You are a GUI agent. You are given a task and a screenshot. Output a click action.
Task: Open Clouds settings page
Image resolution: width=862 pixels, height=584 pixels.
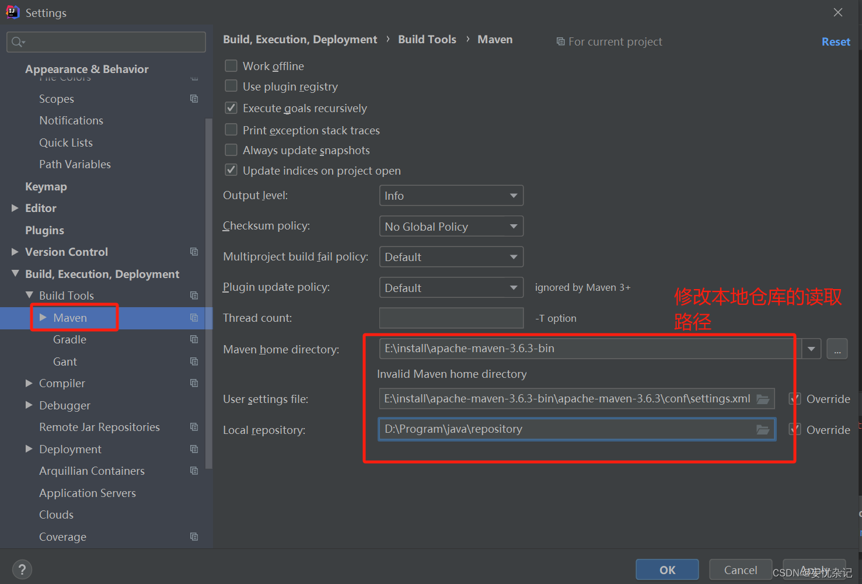coord(56,515)
